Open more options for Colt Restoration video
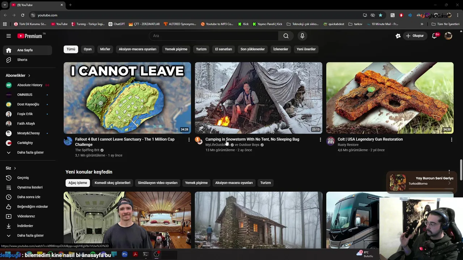 click(x=451, y=139)
